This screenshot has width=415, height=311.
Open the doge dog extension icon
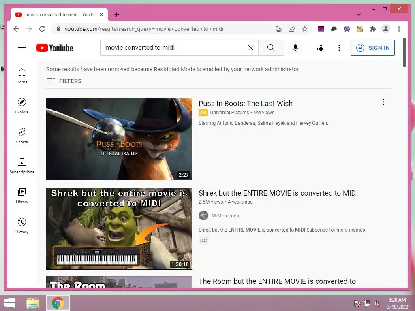(x=360, y=29)
